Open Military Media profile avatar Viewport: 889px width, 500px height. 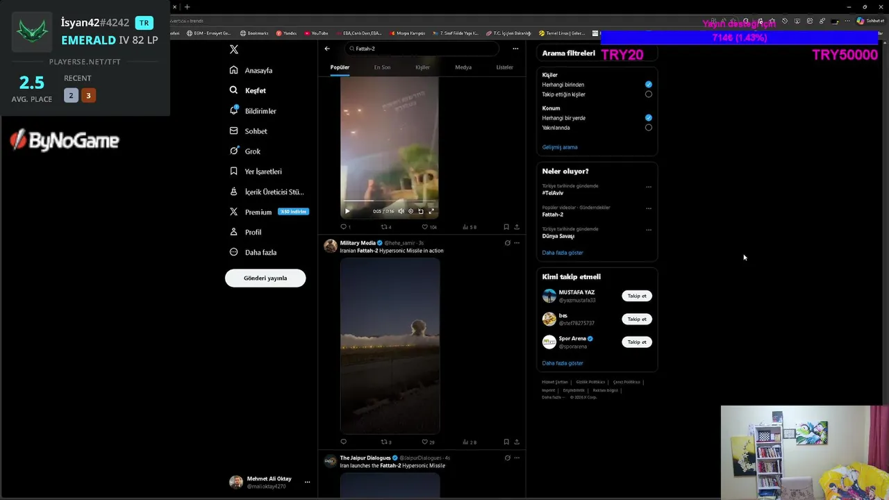point(331,246)
